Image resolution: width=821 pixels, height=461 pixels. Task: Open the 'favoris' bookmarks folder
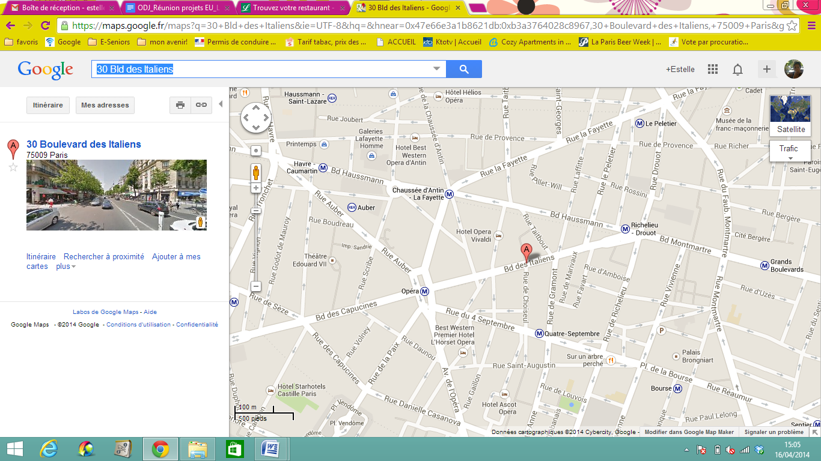(21, 42)
